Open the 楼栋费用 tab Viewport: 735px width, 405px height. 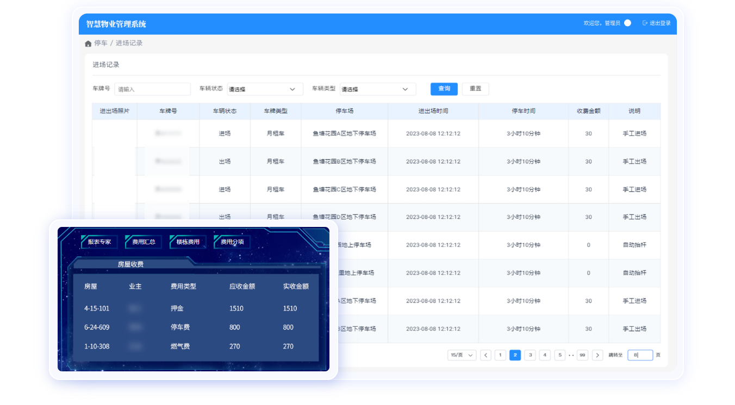188,242
